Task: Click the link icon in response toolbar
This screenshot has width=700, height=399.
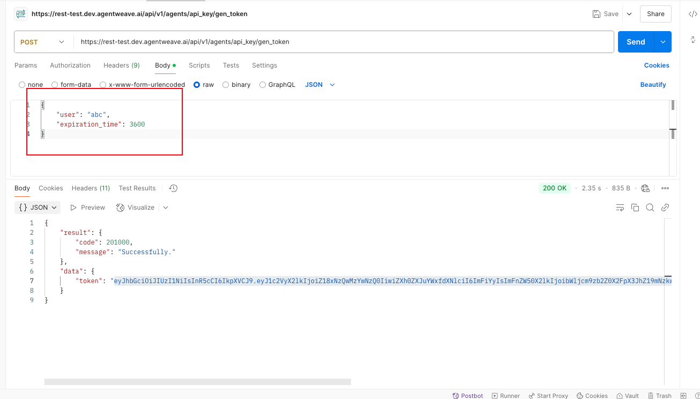Action: 665,208
